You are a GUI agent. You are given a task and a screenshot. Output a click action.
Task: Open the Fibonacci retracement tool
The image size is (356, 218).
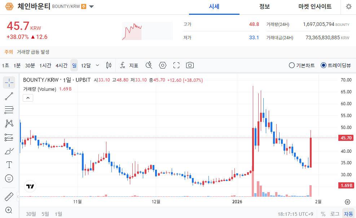(9, 110)
